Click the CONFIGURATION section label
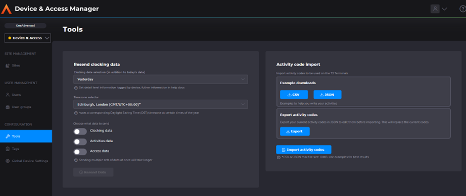 point(18,124)
